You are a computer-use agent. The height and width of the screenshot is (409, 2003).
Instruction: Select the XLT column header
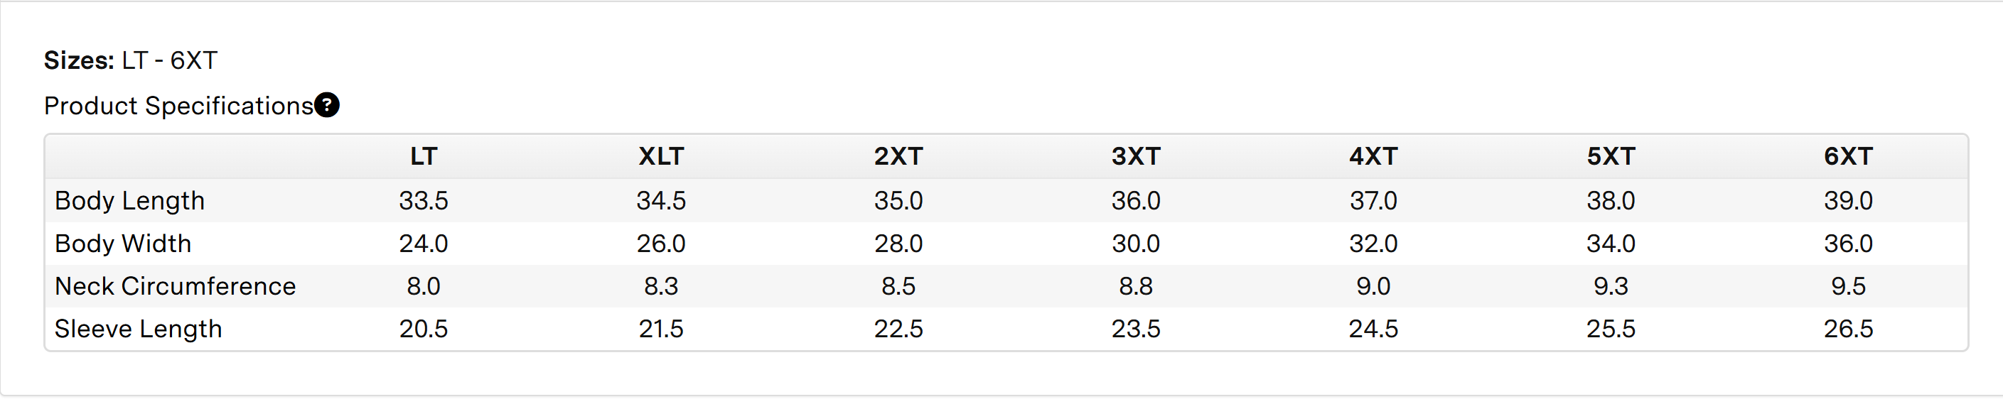pyautogui.click(x=661, y=157)
